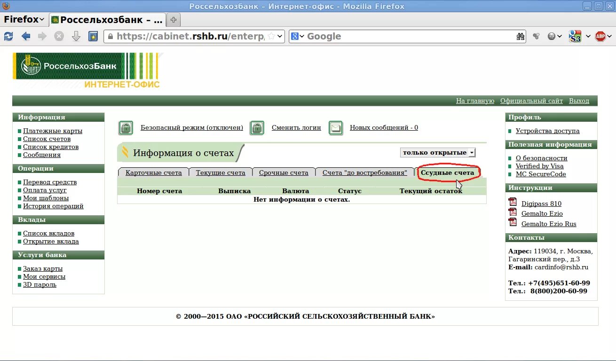Click the lock icon beside Безопасный режим
This screenshot has width=616, height=361.
[126, 127]
